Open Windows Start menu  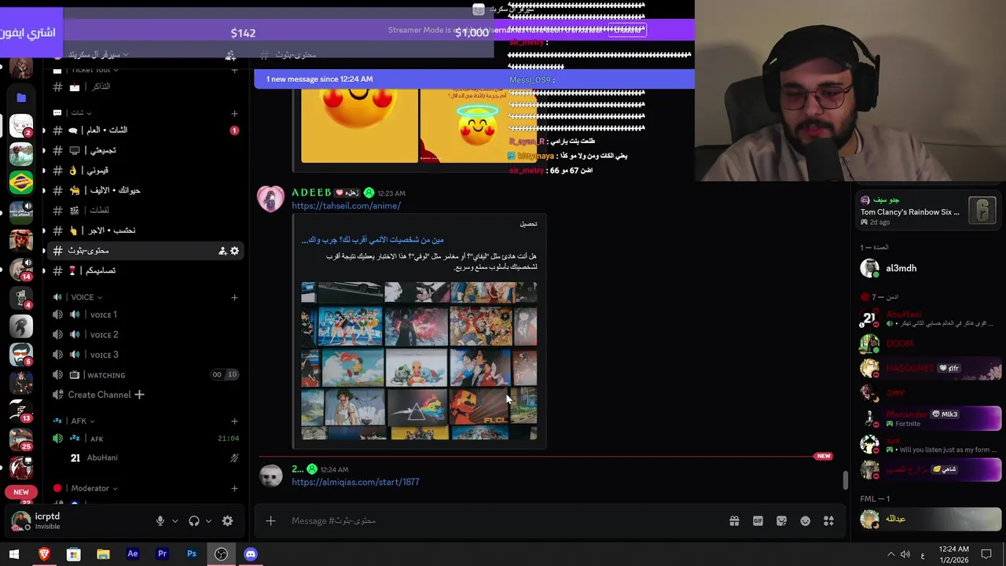(x=14, y=554)
